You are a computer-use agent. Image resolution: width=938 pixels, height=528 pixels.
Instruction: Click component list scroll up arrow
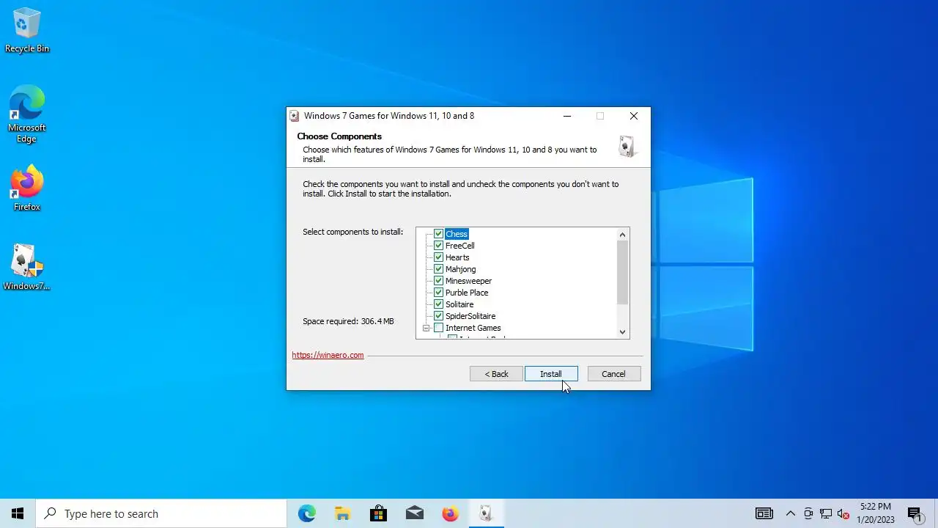coord(623,235)
